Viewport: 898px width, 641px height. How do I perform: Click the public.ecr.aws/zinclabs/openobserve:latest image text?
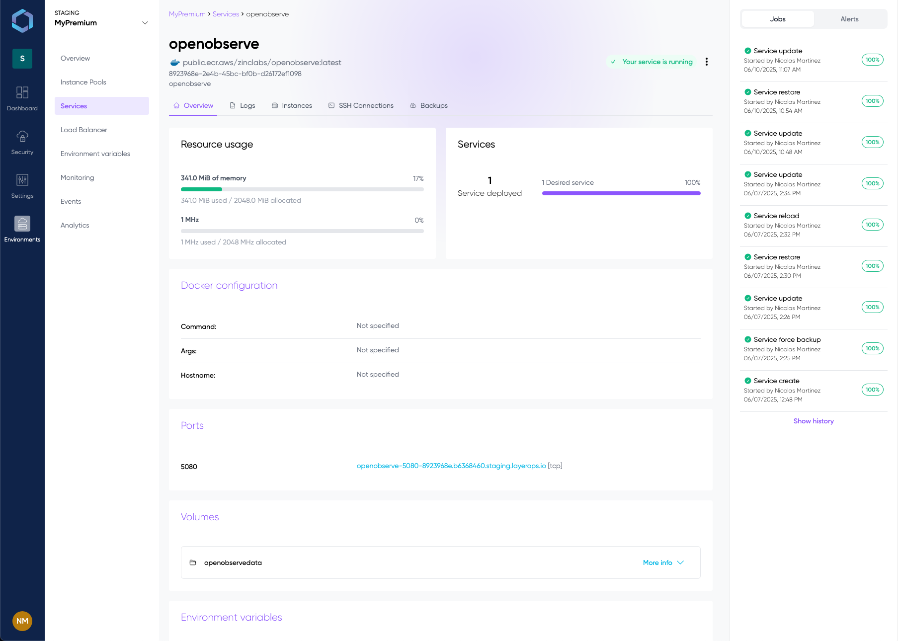click(x=262, y=63)
